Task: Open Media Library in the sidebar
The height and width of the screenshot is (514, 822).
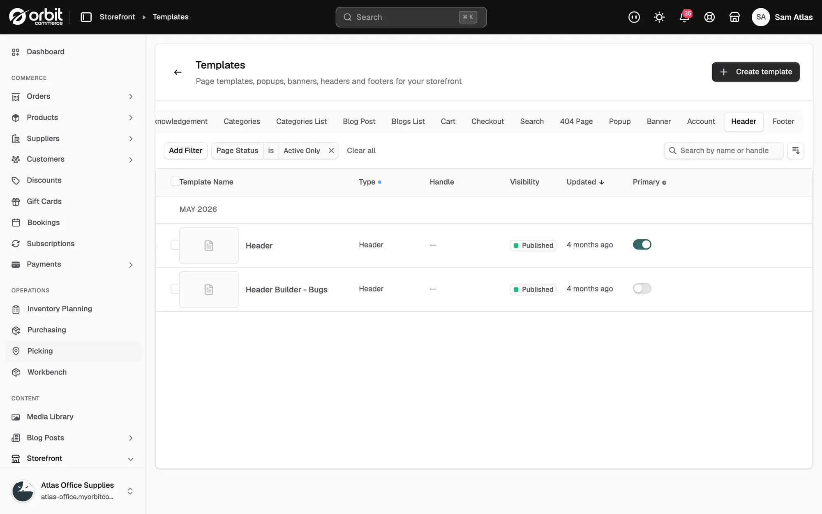Action: tap(73, 417)
